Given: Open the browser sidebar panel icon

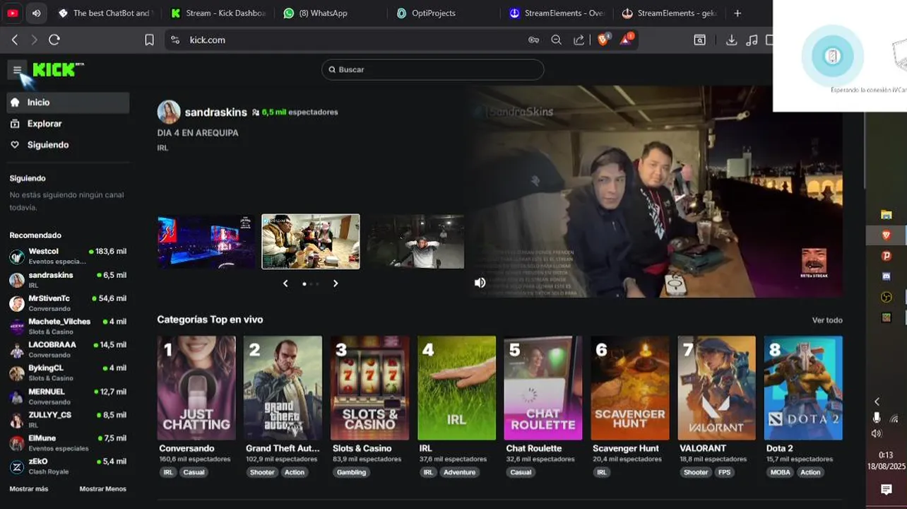Looking at the screenshot, I should (699, 40).
